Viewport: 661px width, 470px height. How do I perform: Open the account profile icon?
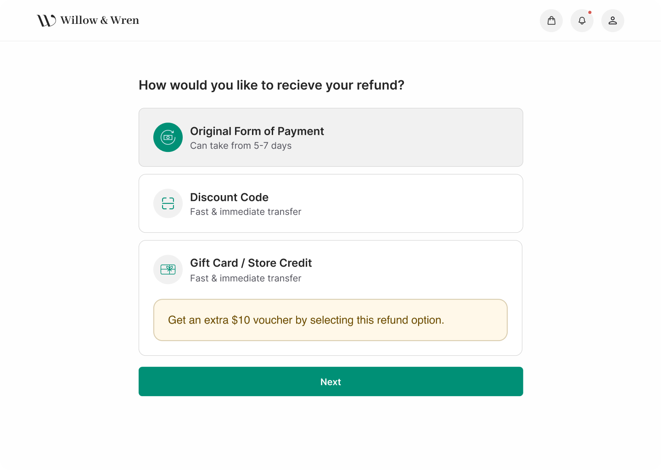613,20
